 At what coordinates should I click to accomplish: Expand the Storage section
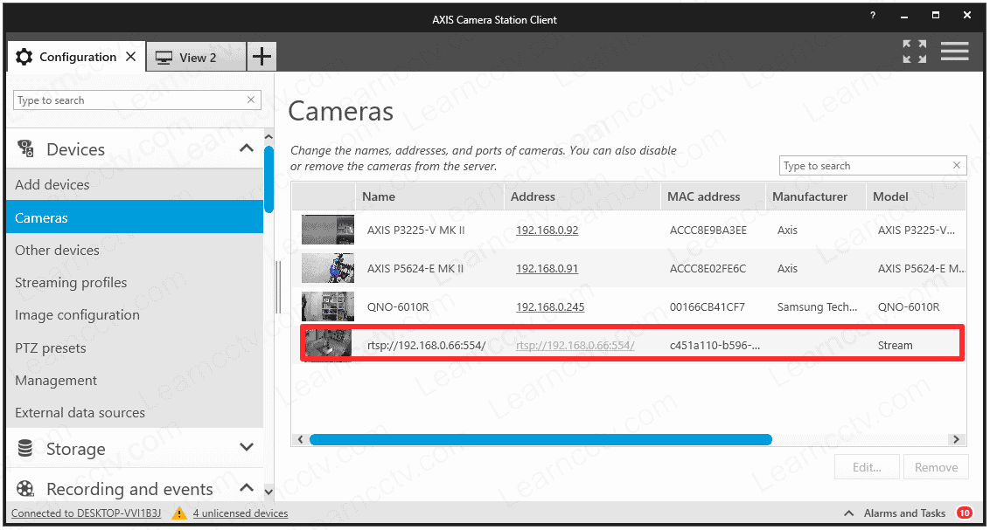click(x=247, y=448)
